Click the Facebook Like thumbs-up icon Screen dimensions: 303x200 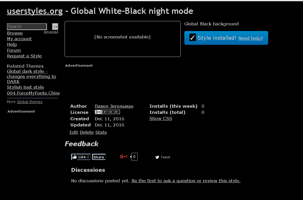tap(75, 157)
